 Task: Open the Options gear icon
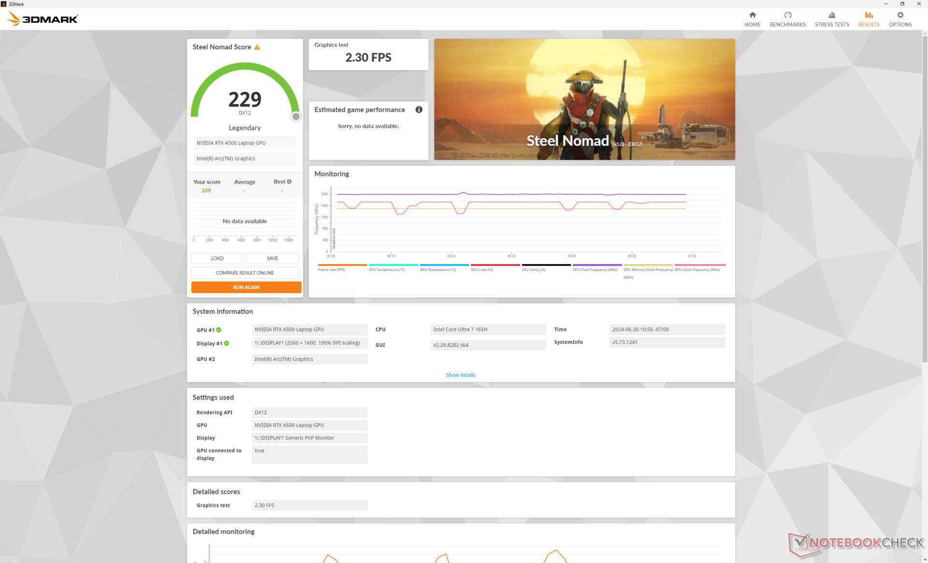pos(899,15)
